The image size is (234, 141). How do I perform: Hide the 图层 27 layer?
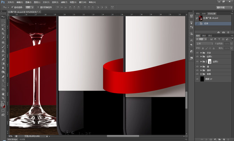coord(197,79)
